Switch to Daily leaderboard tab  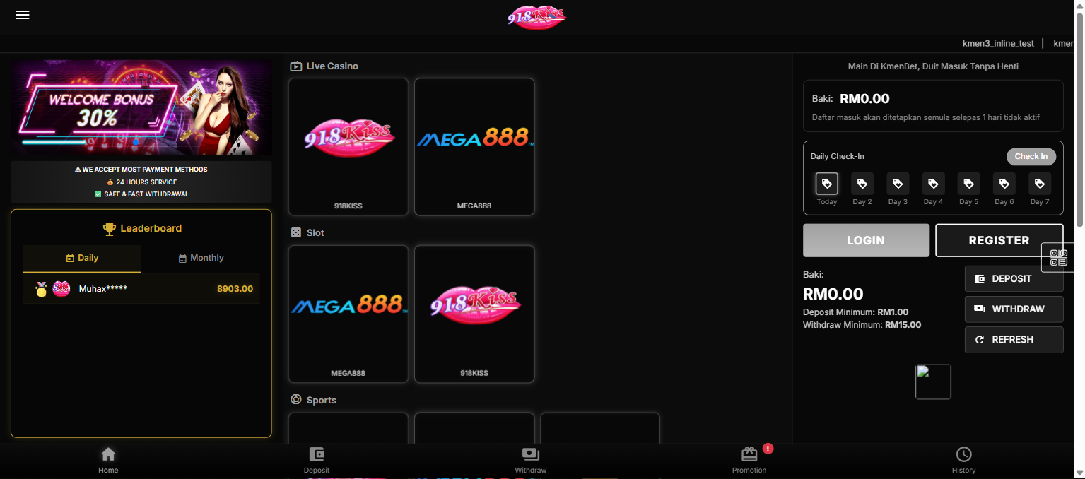pyautogui.click(x=82, y=259)
